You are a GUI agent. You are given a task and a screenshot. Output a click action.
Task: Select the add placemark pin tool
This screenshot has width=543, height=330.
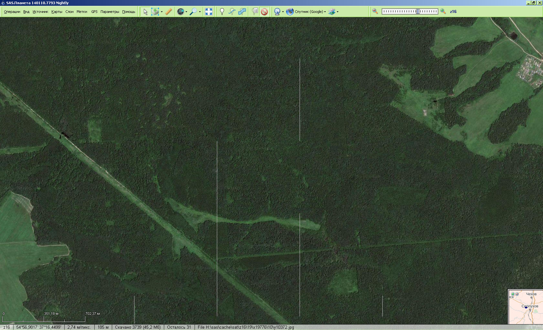point(222,12)
